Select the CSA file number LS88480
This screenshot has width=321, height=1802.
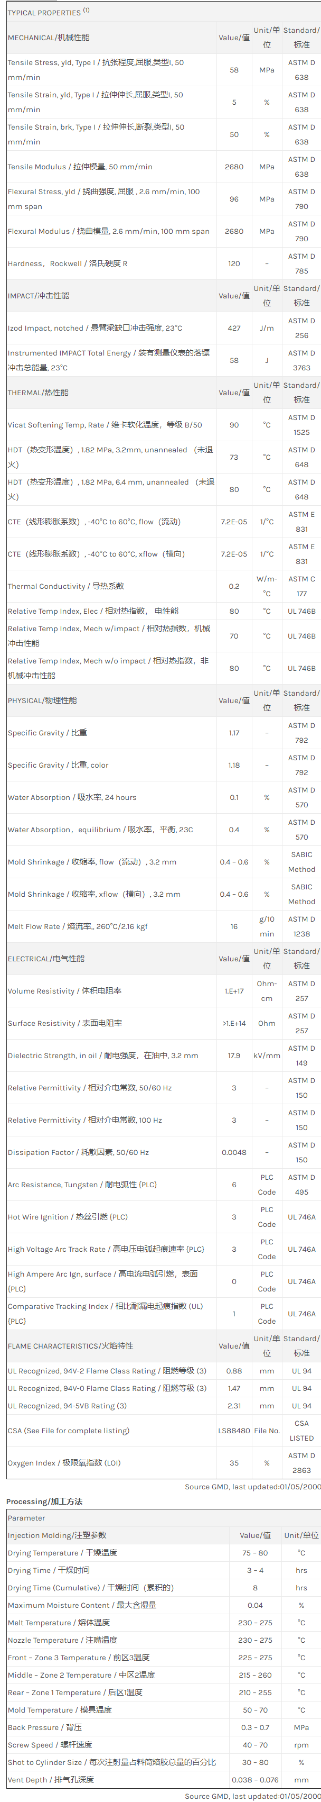(x=234, y=1411)
